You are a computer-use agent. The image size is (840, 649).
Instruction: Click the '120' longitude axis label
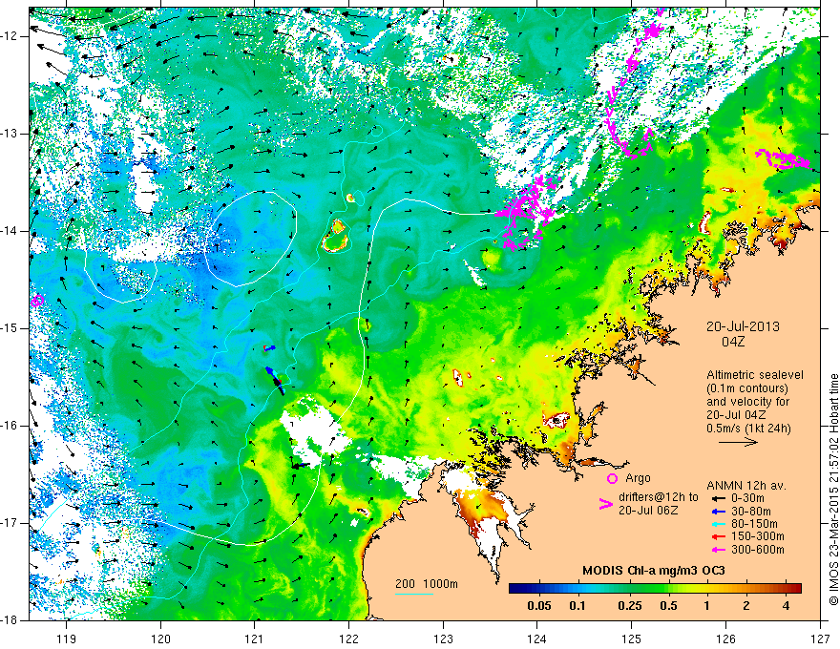point(160,639)
